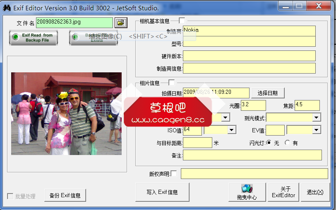Open the dropdown next to ISO值

pos(232,130)
